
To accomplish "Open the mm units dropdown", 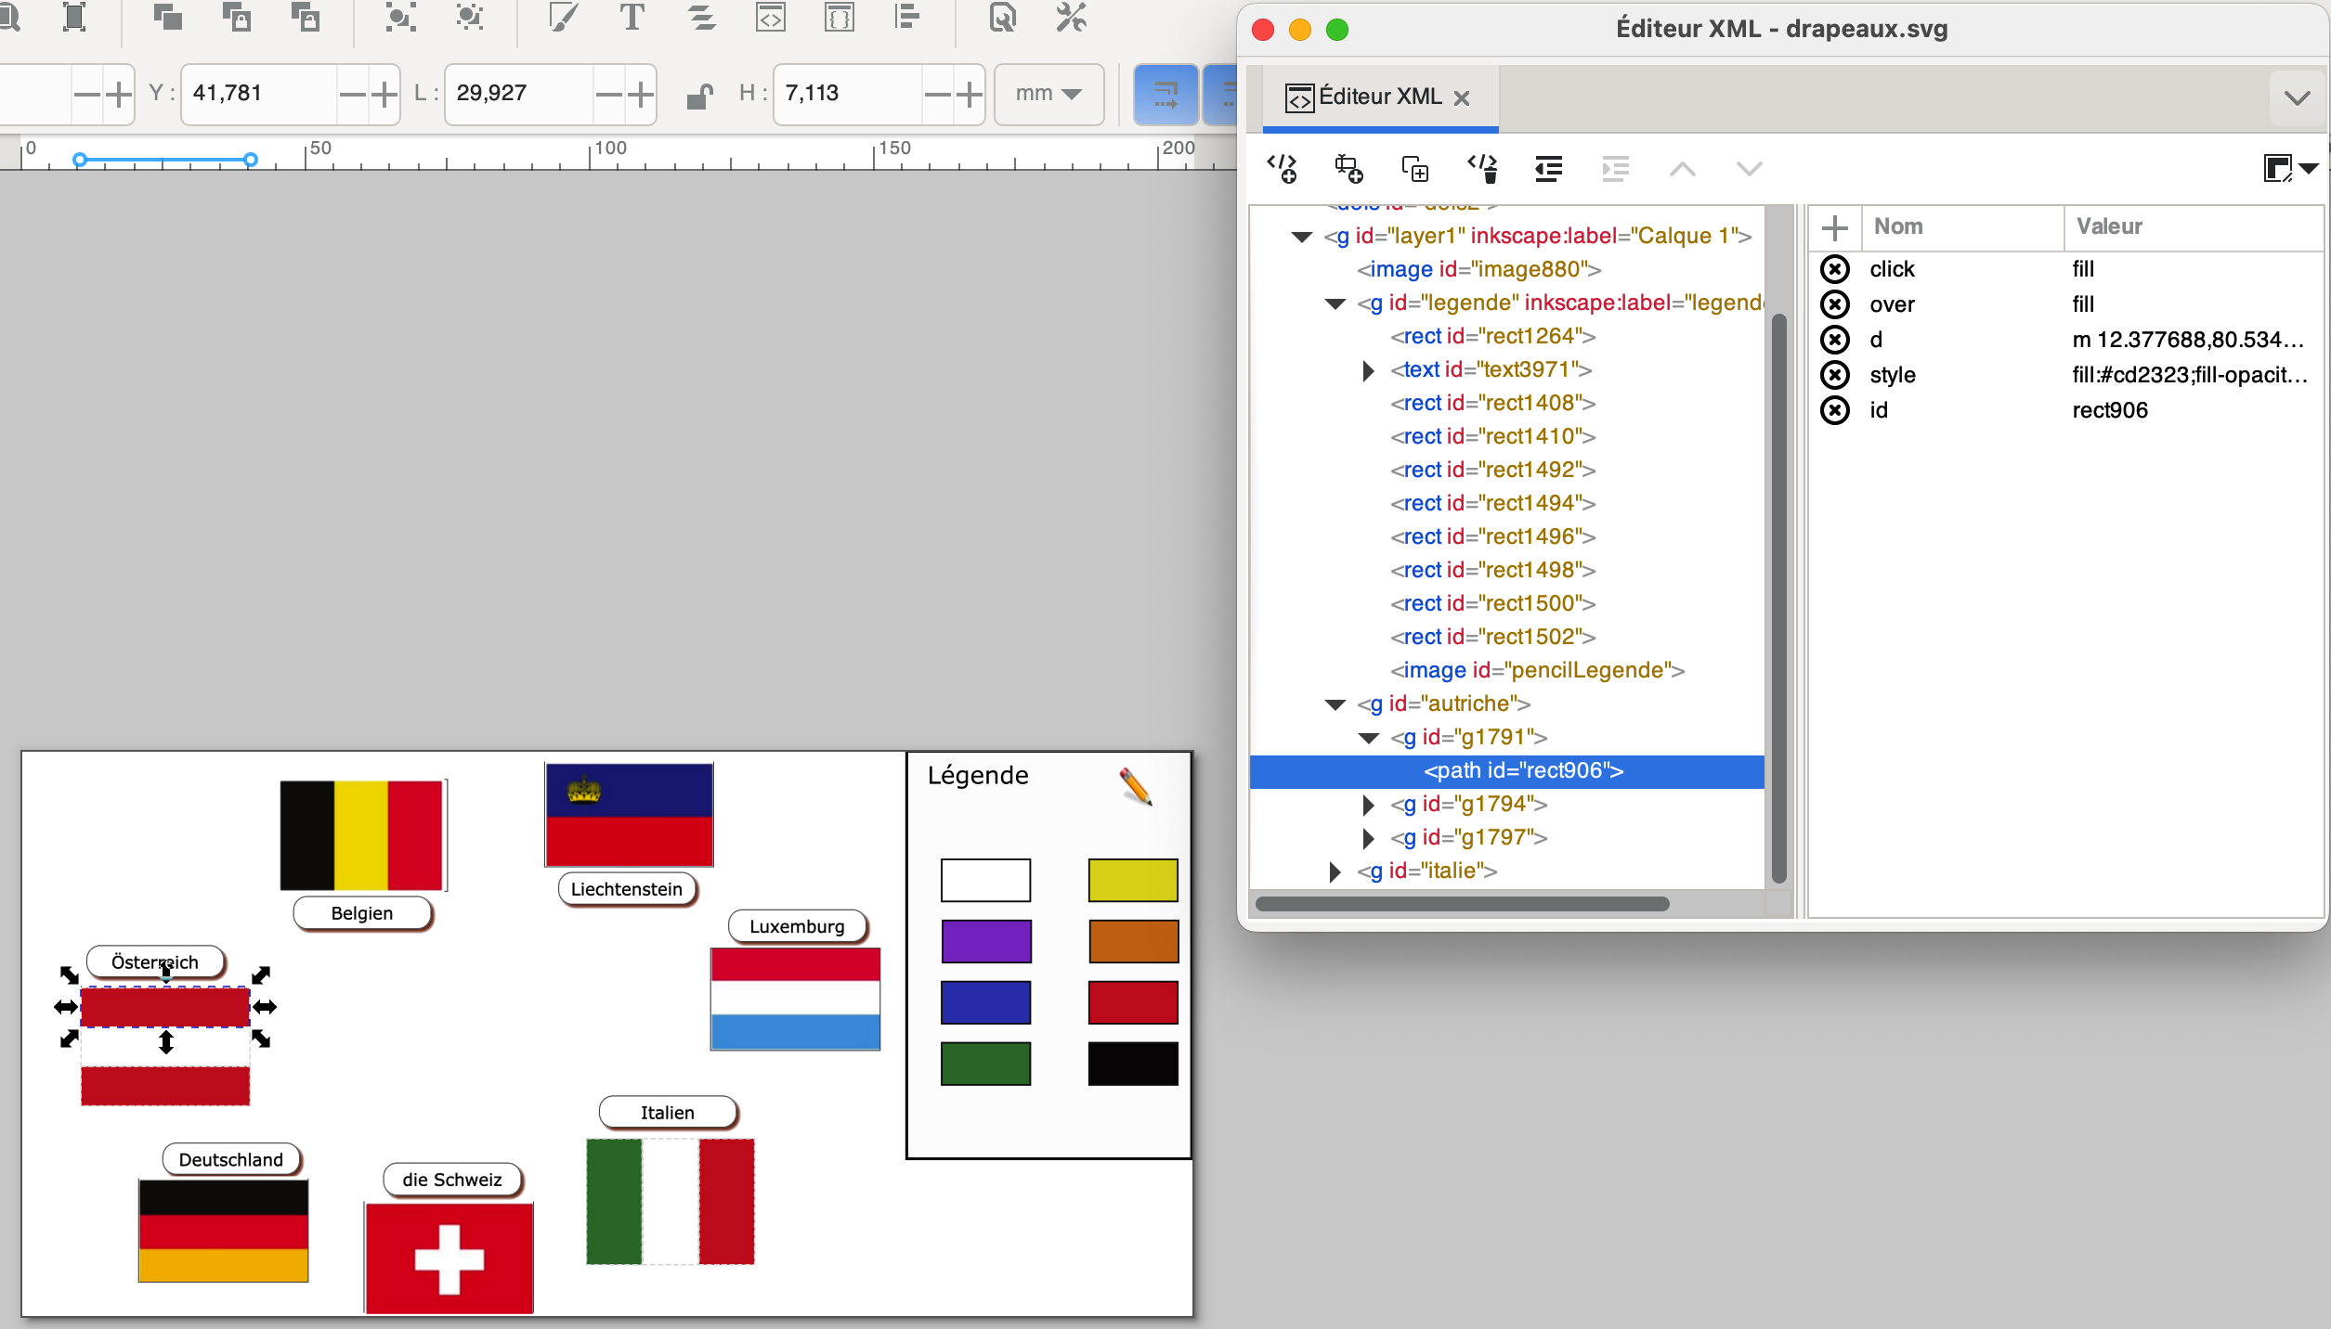I will [1048, 94].
